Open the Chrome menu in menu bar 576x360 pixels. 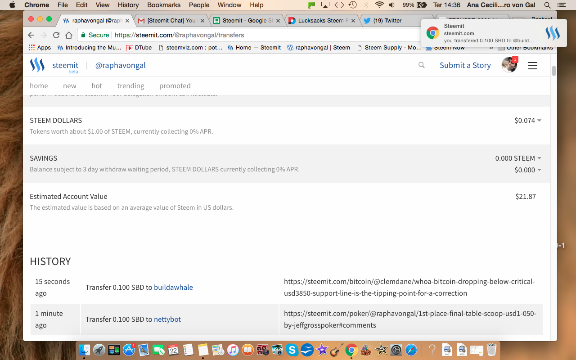(x=37, y=5)
